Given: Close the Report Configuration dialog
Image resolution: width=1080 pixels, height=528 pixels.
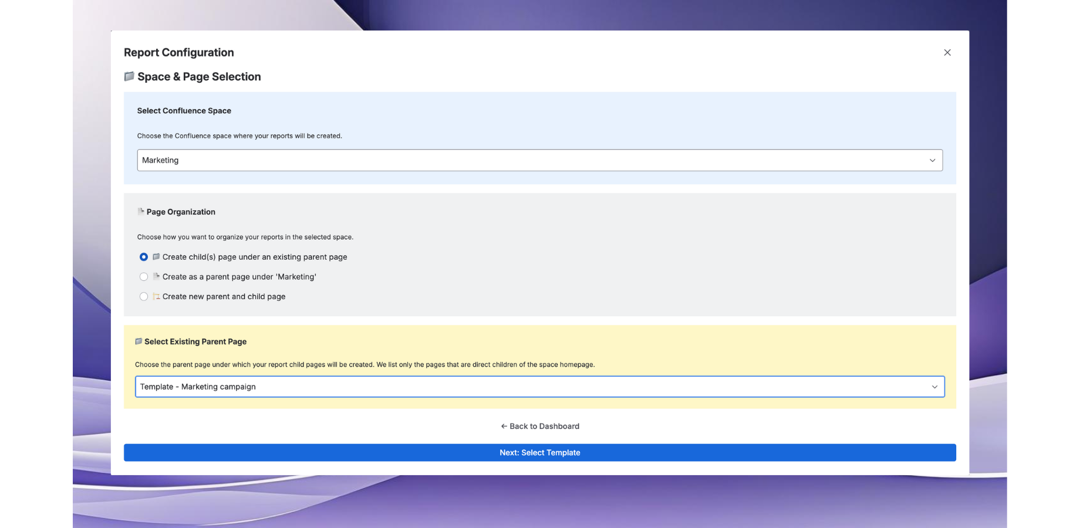Looking at the screenshot, I should click(947, 53).
